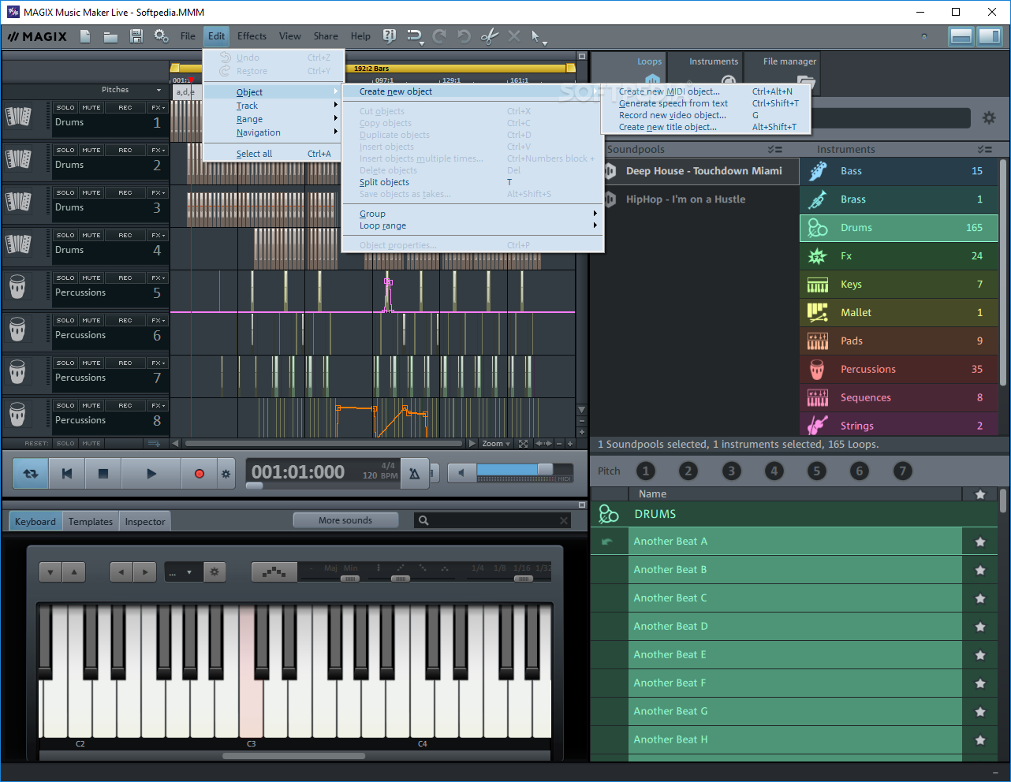1011x782 pixels.
Task: Click the More sounds button
Action: pos(345,520)
